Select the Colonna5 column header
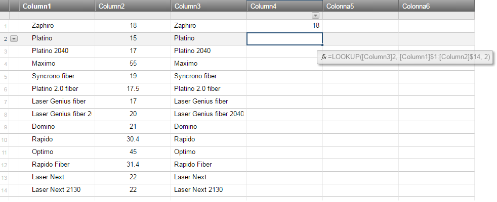Screen dimensions: 497x202 click(361, 6)
